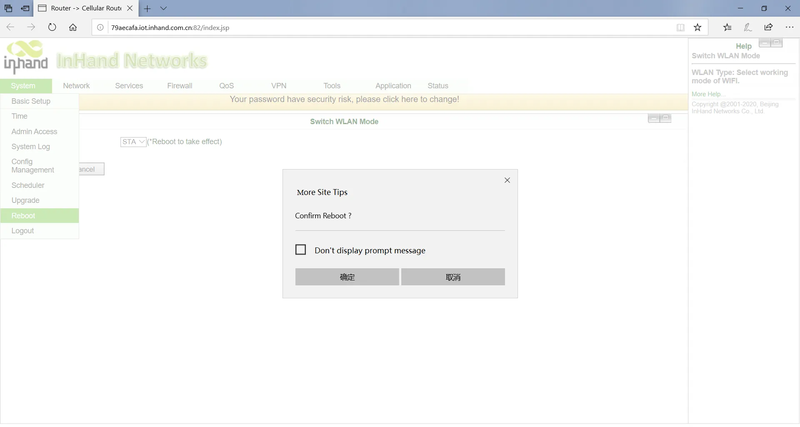Open the Network menu tab
This screenshot has height=427, width=800.
(76, 86)
